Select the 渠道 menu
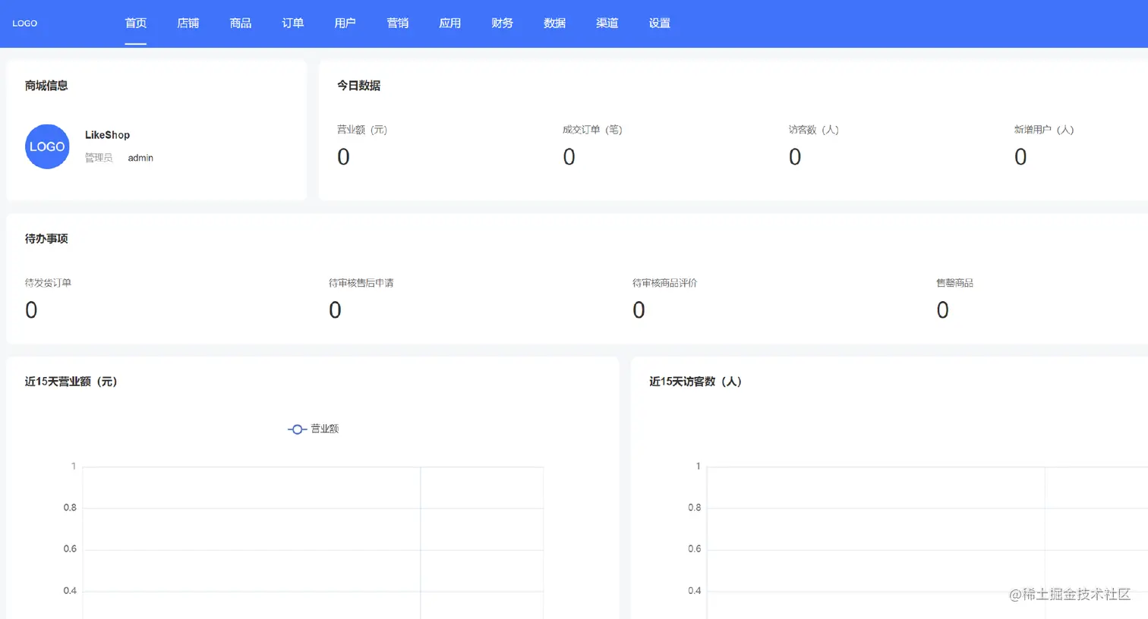 pyautogui.click(x=607, y=24)
